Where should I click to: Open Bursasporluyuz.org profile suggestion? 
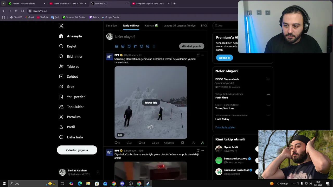235,158
